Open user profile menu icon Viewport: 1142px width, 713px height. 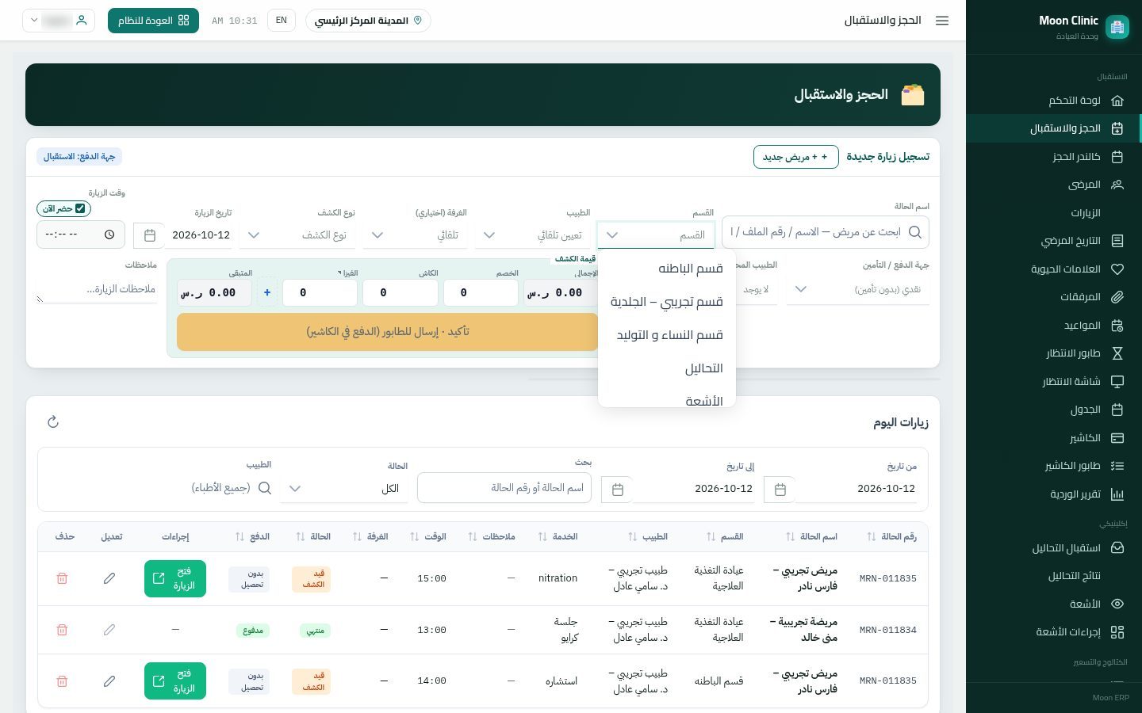click(81, 21)
